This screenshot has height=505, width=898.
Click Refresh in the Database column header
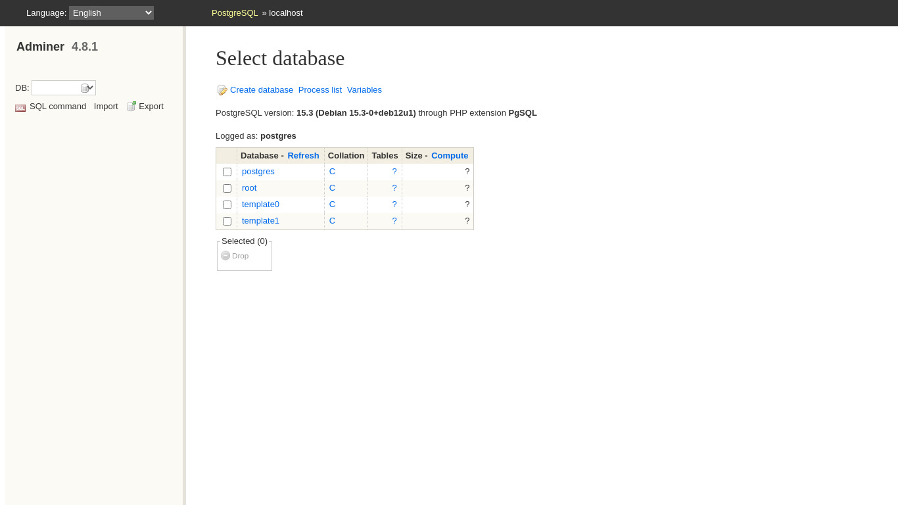pyautogui.click(x=303, y=155)
